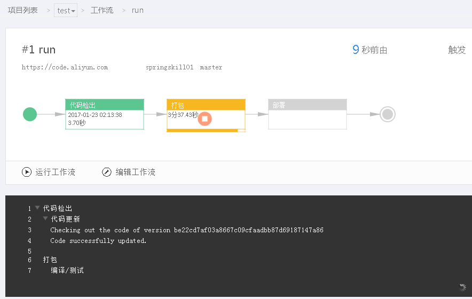Select log line 编译/测试

pos(67,270)
